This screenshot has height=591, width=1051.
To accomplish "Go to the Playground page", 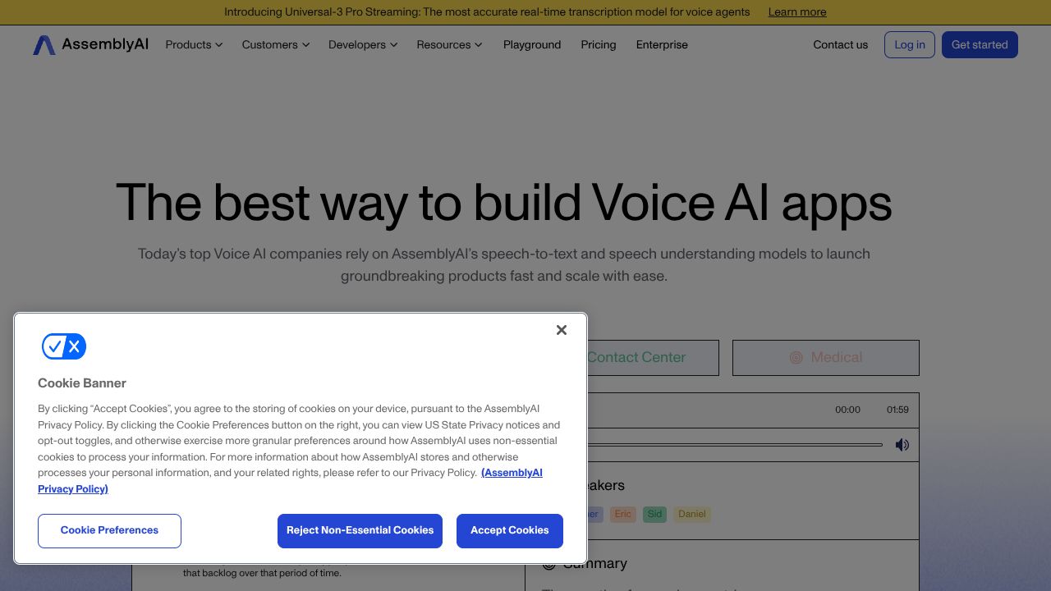I will [532, 45].
